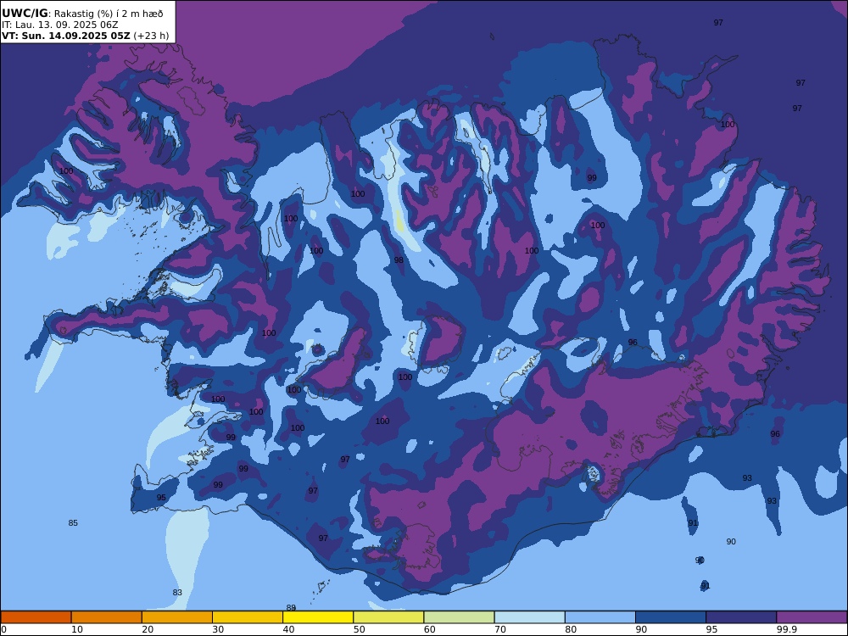Click the title 'UWC/IG: Rakastig (%) í 2 m hæð'
This screenshot has width=848, height=636.
(82, 14)
